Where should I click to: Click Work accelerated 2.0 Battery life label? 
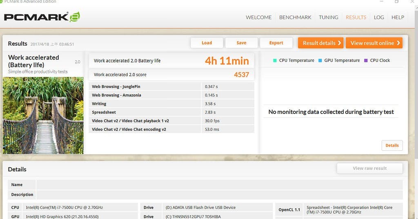point(127,61)
